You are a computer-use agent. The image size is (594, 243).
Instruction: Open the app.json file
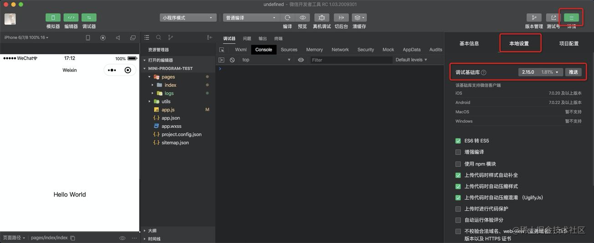pos(170,118)
